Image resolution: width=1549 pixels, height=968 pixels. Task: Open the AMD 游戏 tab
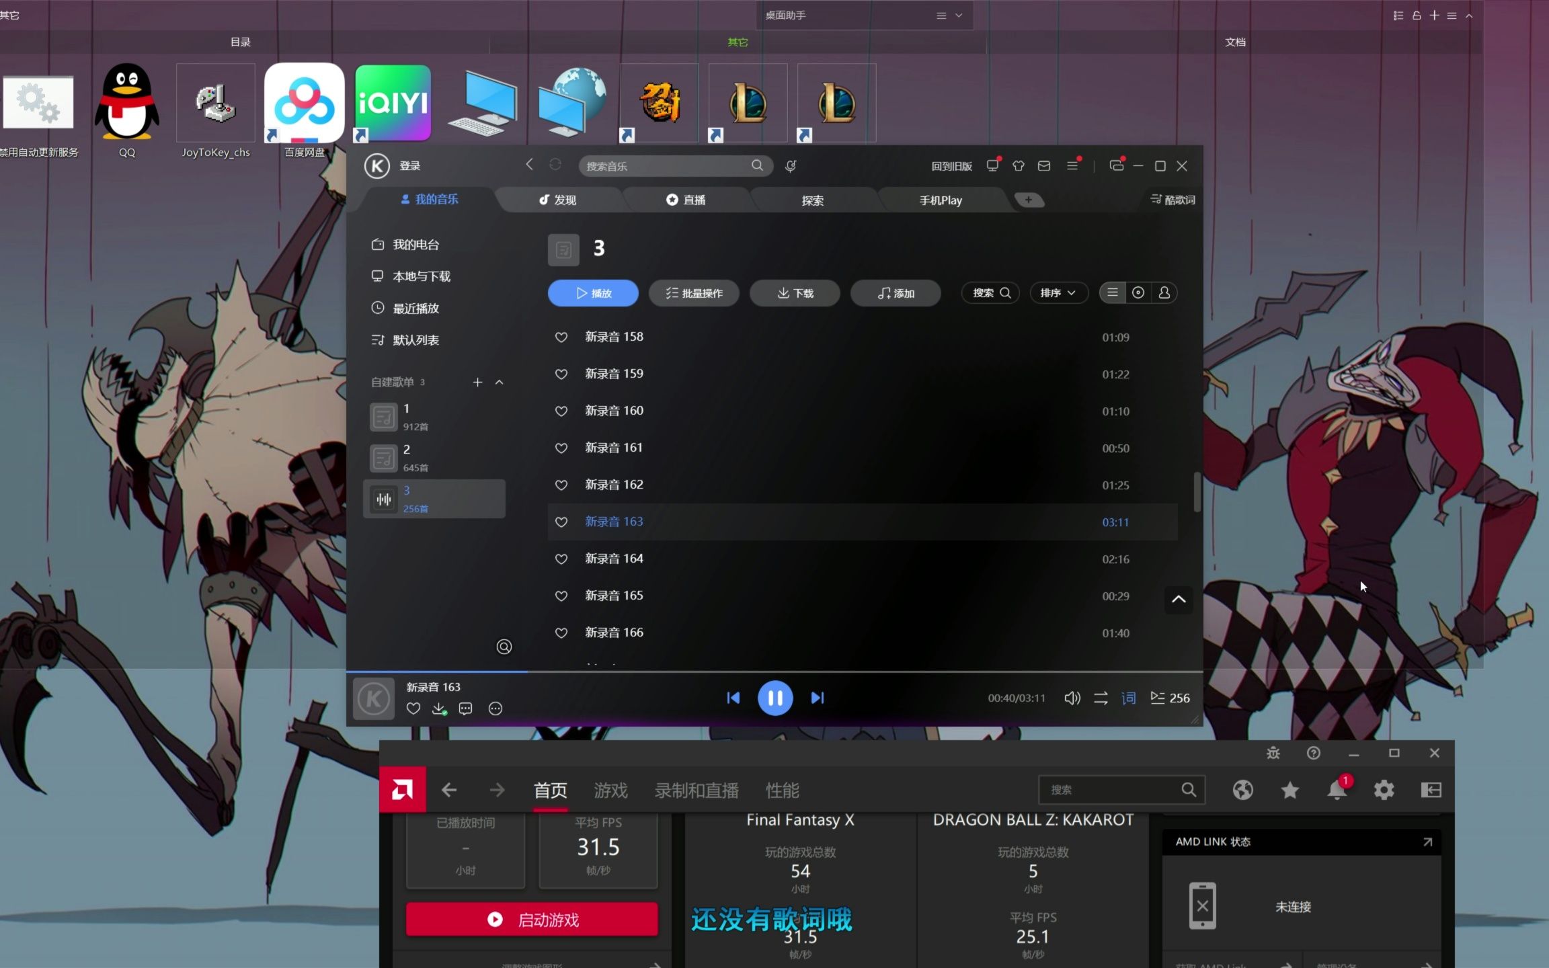pos(610,790)
